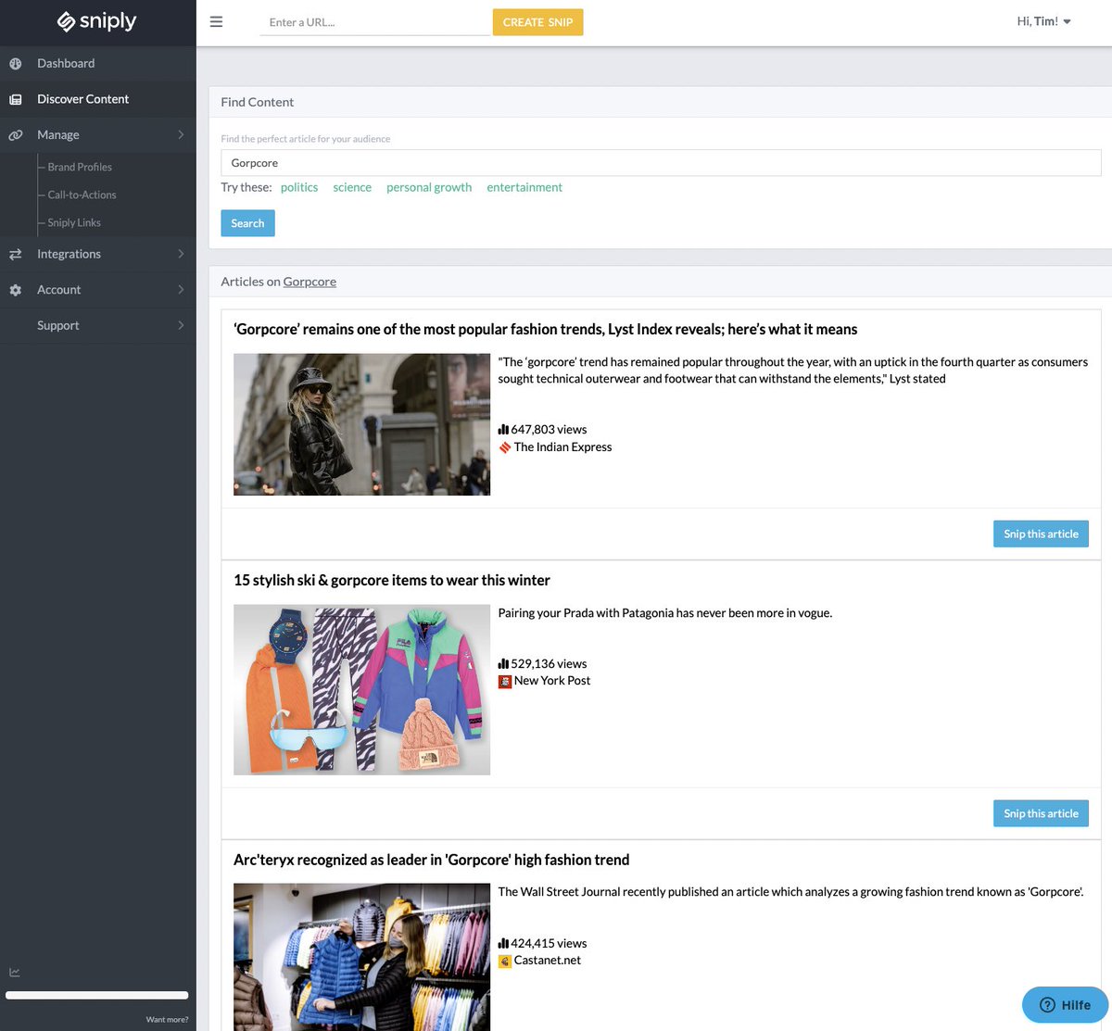Viewport: 1112px width, 1031px height.
Task: Expand the Integrations section chevron
Action: click(181, 254)
